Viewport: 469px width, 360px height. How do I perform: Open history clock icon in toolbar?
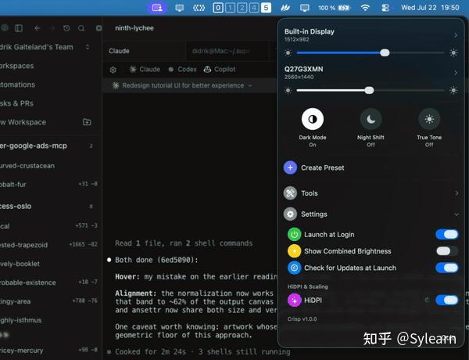tap(66, 28)
